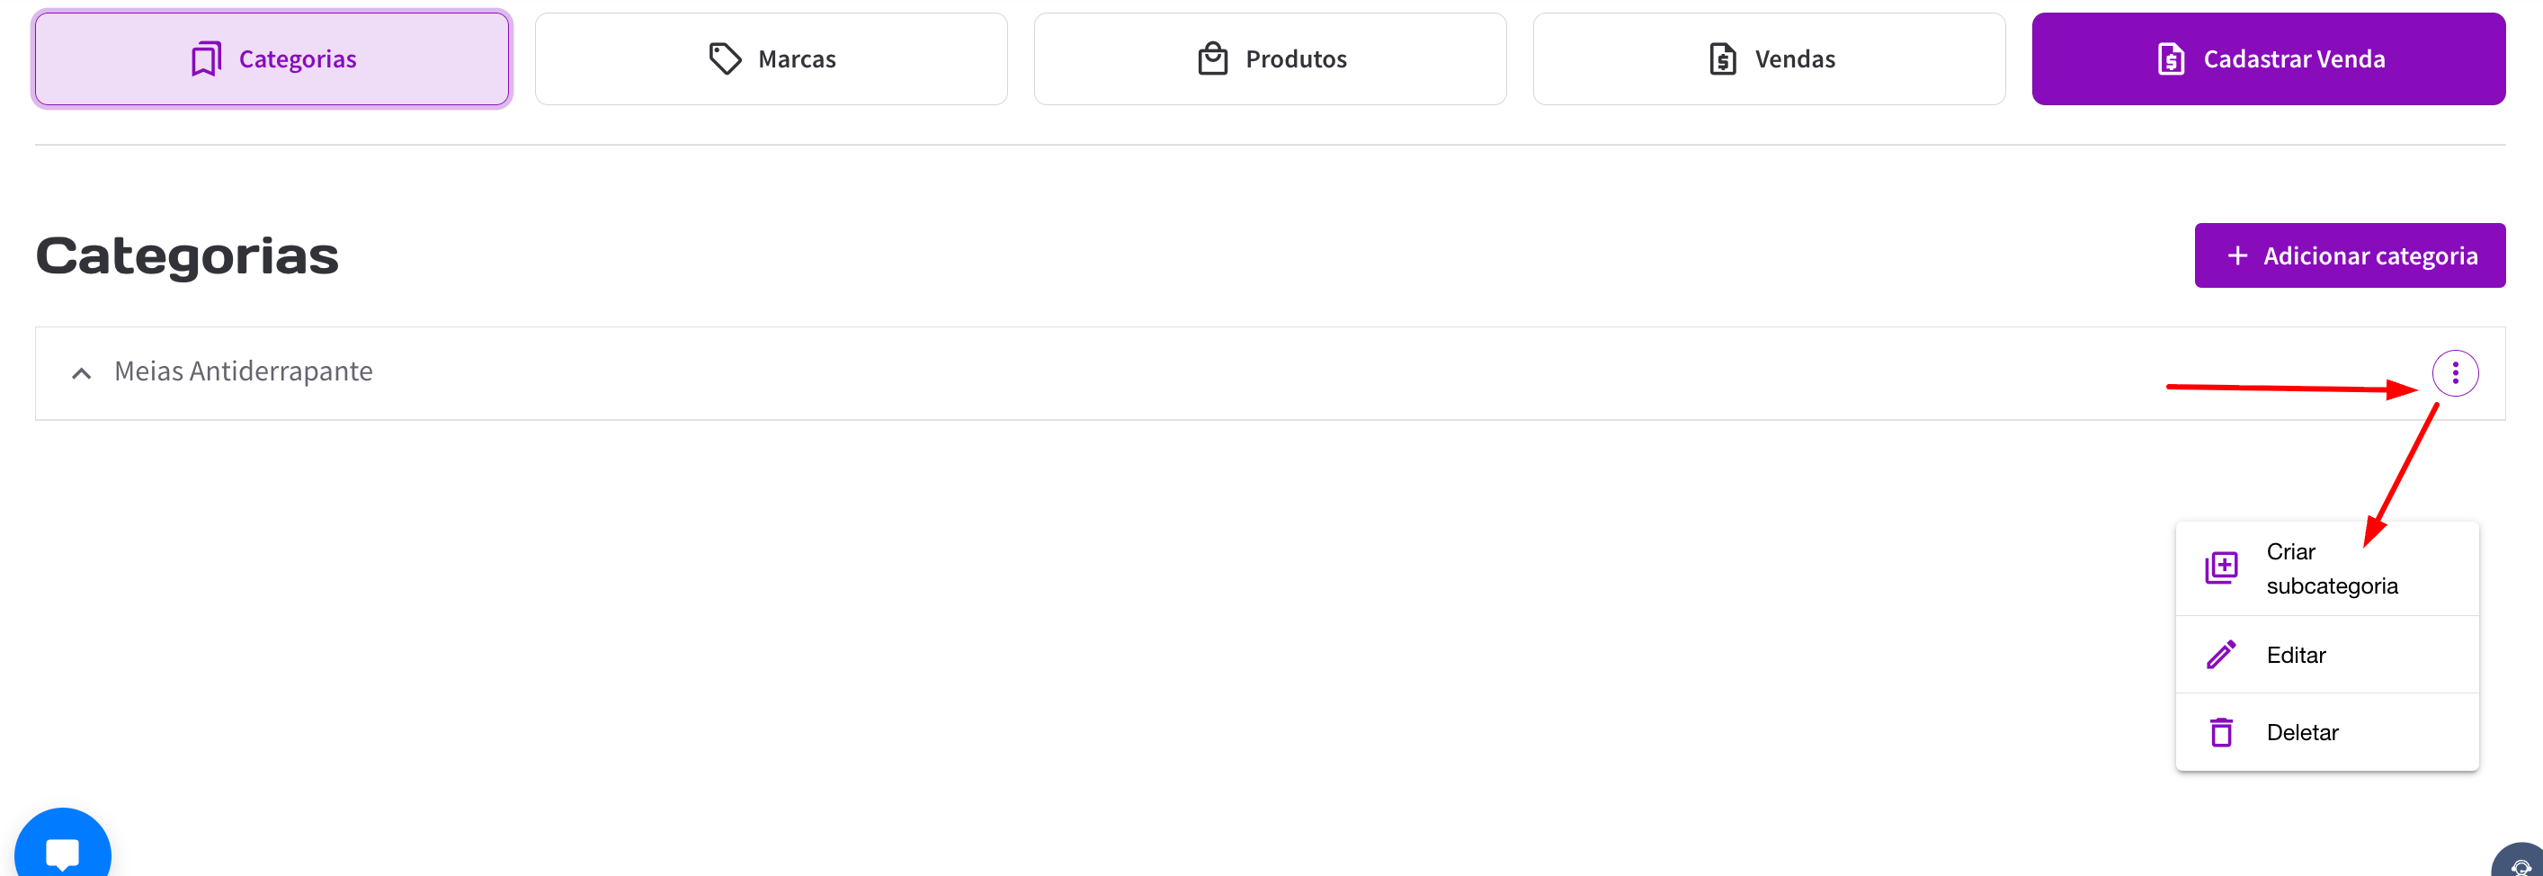Choose Deletar in the context menu
The height and width of the screenshot is (876, 2543).
pyautogui.click(x=2302, y=733)
